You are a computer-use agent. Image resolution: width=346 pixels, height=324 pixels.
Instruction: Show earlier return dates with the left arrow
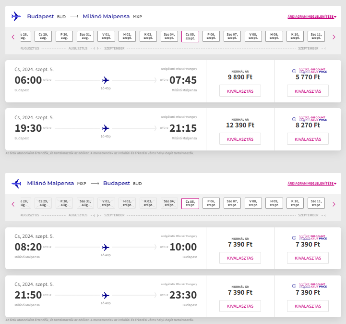(13, 204)
